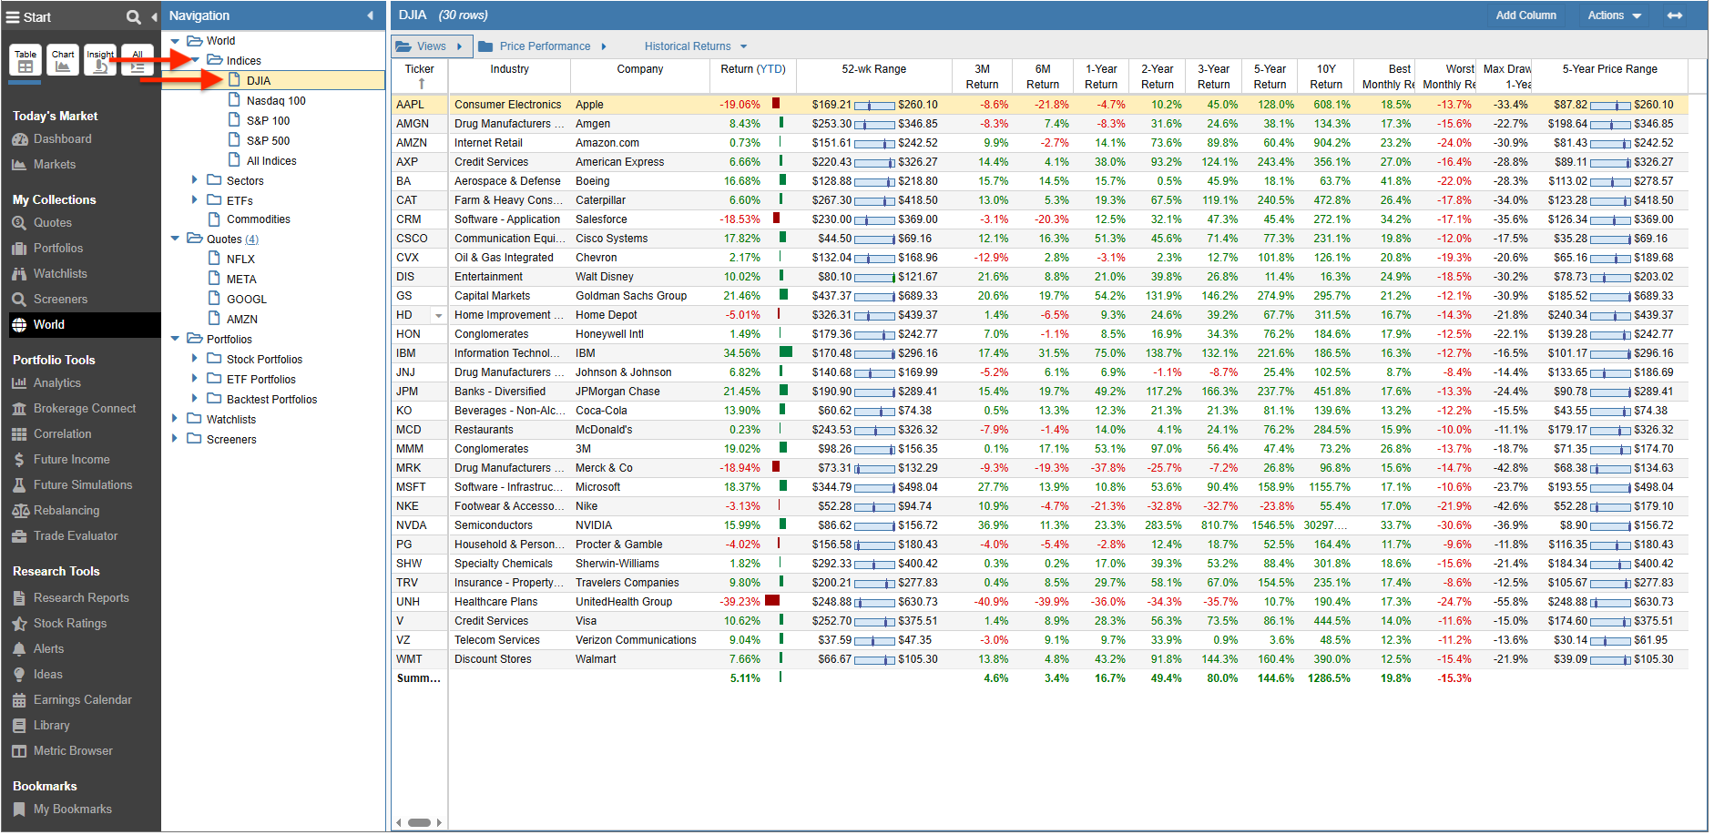The width and height of the screenshot is (1714, 835).
Task: Expand the Sectors folder
Action: pos(195,180)
